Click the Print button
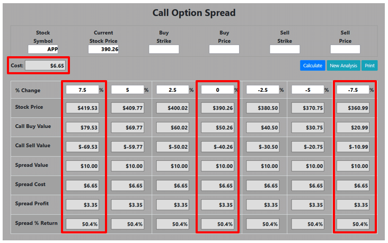The width and height of the screenshot is (388, 243). (369, 66)
